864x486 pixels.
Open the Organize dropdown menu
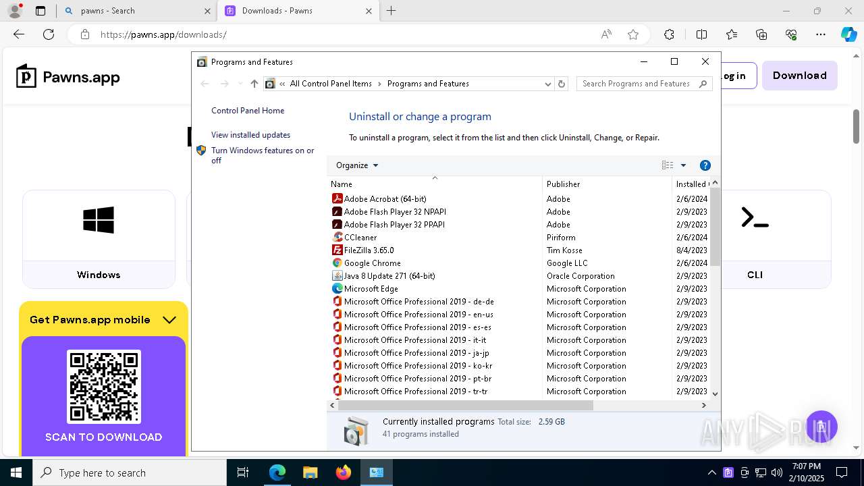(357, 165)
